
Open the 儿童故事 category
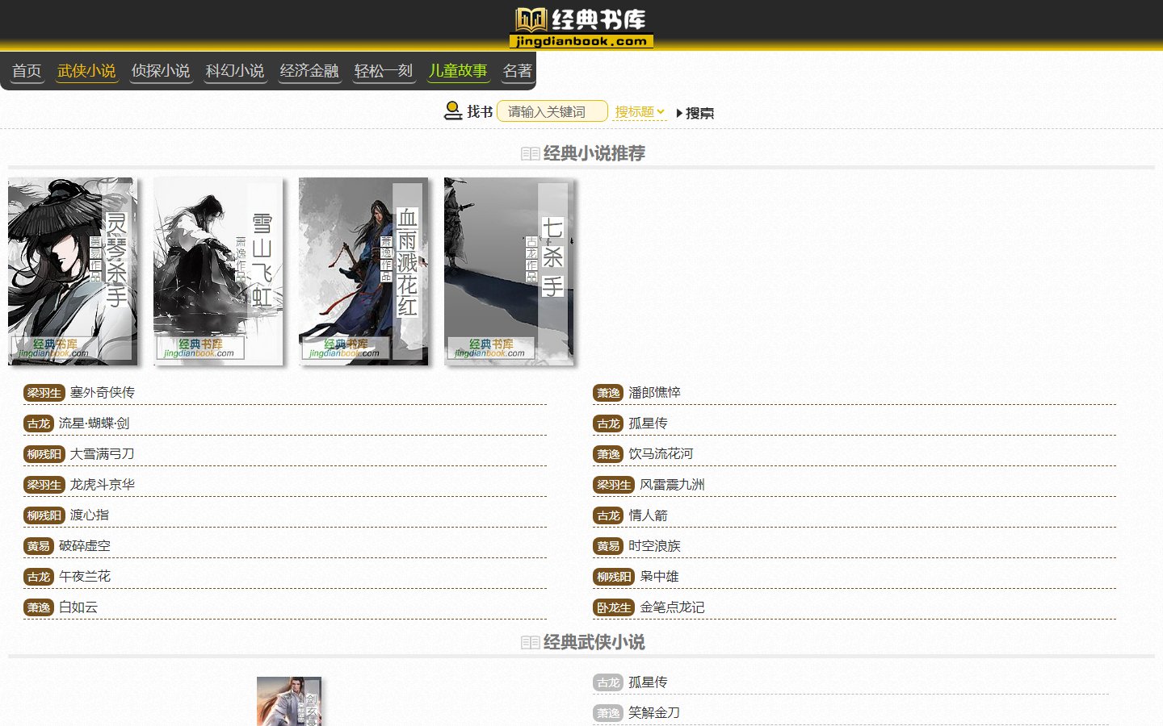(458, 71)
